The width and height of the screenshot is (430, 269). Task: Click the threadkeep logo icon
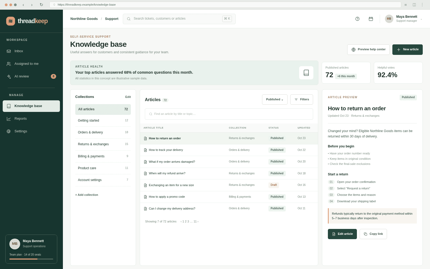point(10,21)
